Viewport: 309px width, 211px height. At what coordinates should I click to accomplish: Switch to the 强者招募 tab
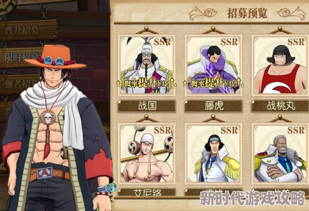click(x=20, y=84)
